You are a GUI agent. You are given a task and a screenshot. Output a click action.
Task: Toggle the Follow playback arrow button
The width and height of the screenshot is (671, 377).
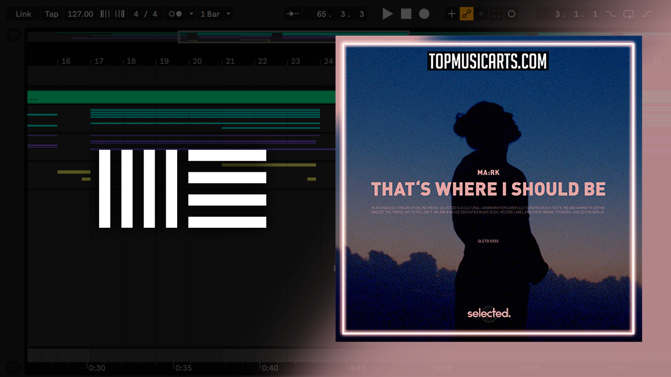pos(293,14)
